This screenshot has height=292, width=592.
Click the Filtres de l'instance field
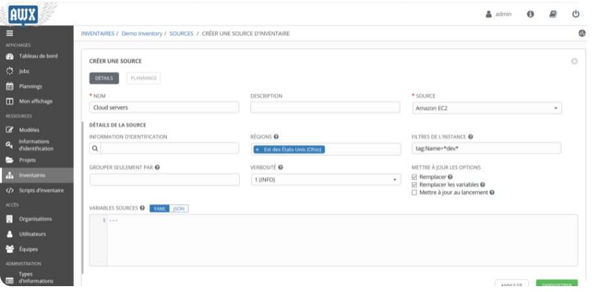pyautogui.click(x=486, y=148)
